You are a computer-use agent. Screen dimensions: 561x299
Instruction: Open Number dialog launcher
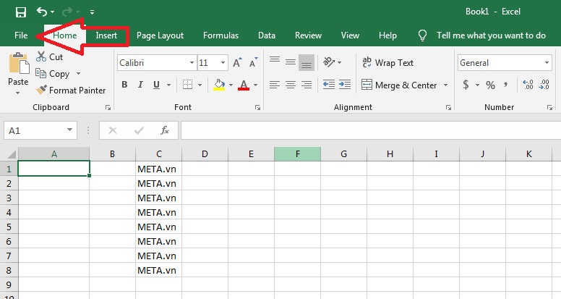click(x=549, y=107)
